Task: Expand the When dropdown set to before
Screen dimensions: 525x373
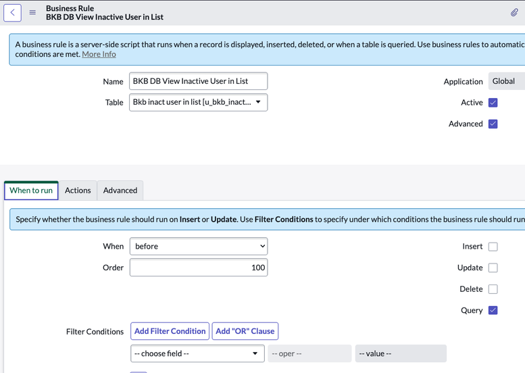Action: point(198,247)
